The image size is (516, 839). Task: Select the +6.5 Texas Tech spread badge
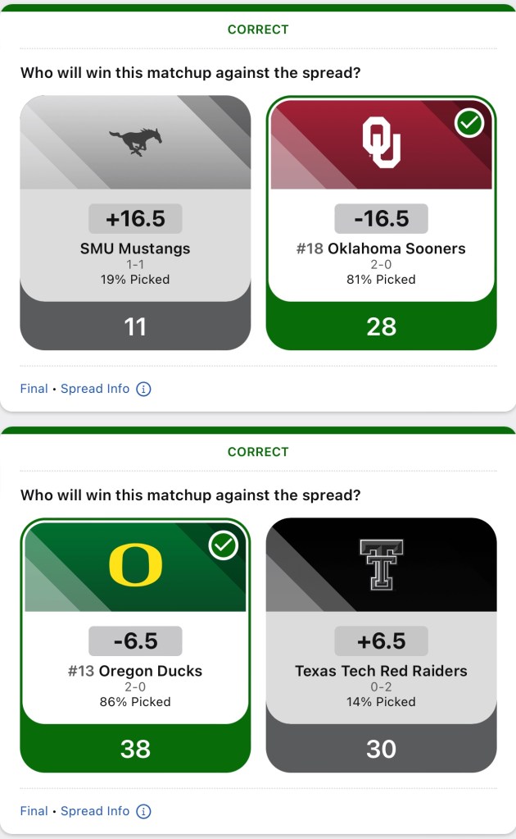(x=382, y=641)
